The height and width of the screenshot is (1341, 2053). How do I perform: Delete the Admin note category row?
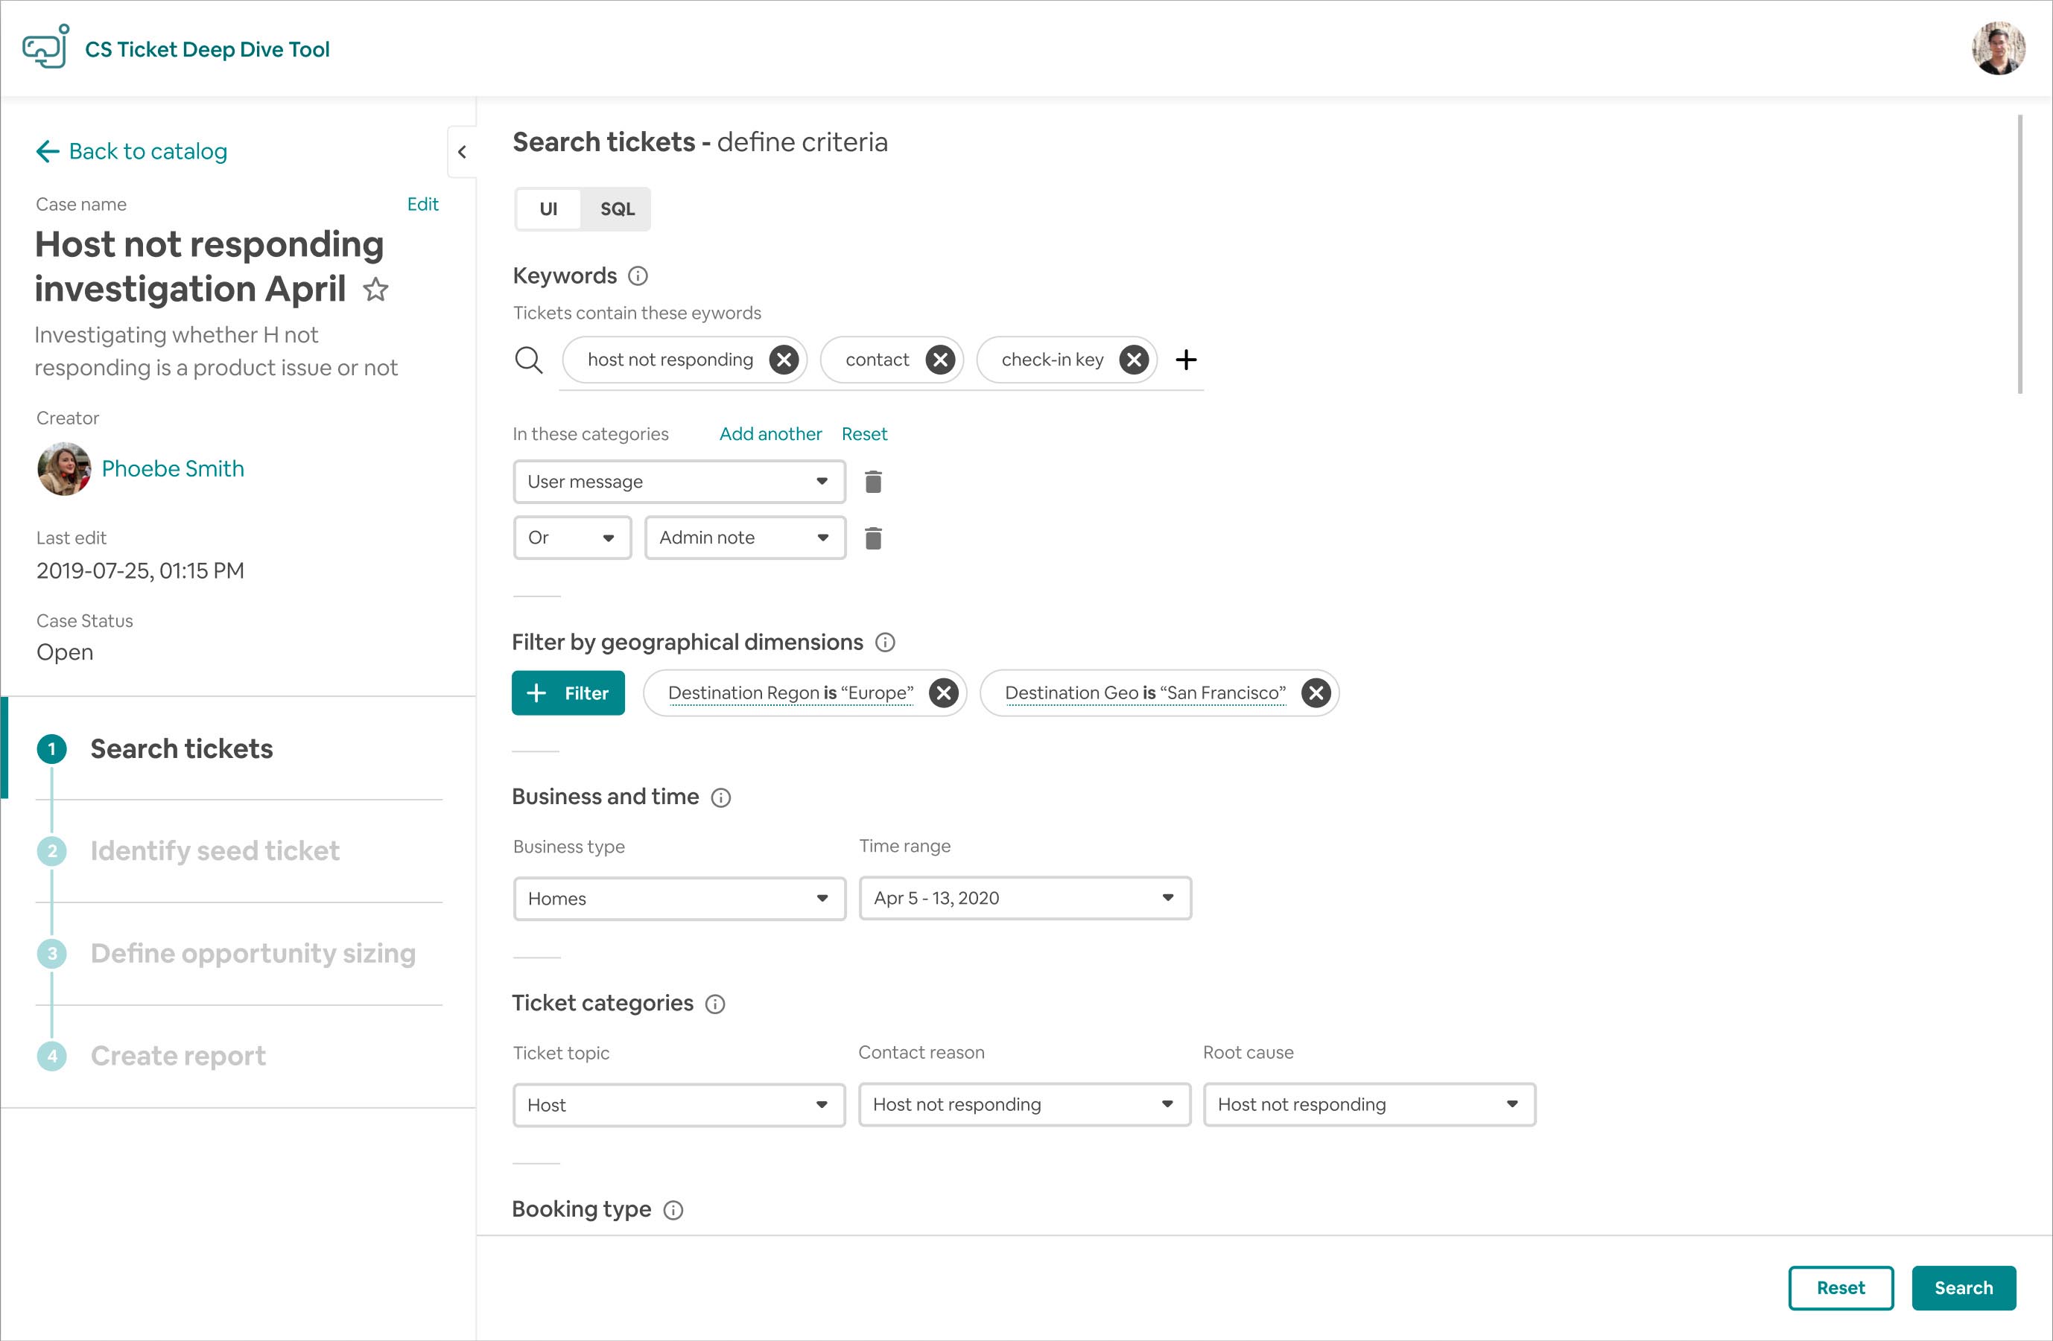[x=873, y=538]
